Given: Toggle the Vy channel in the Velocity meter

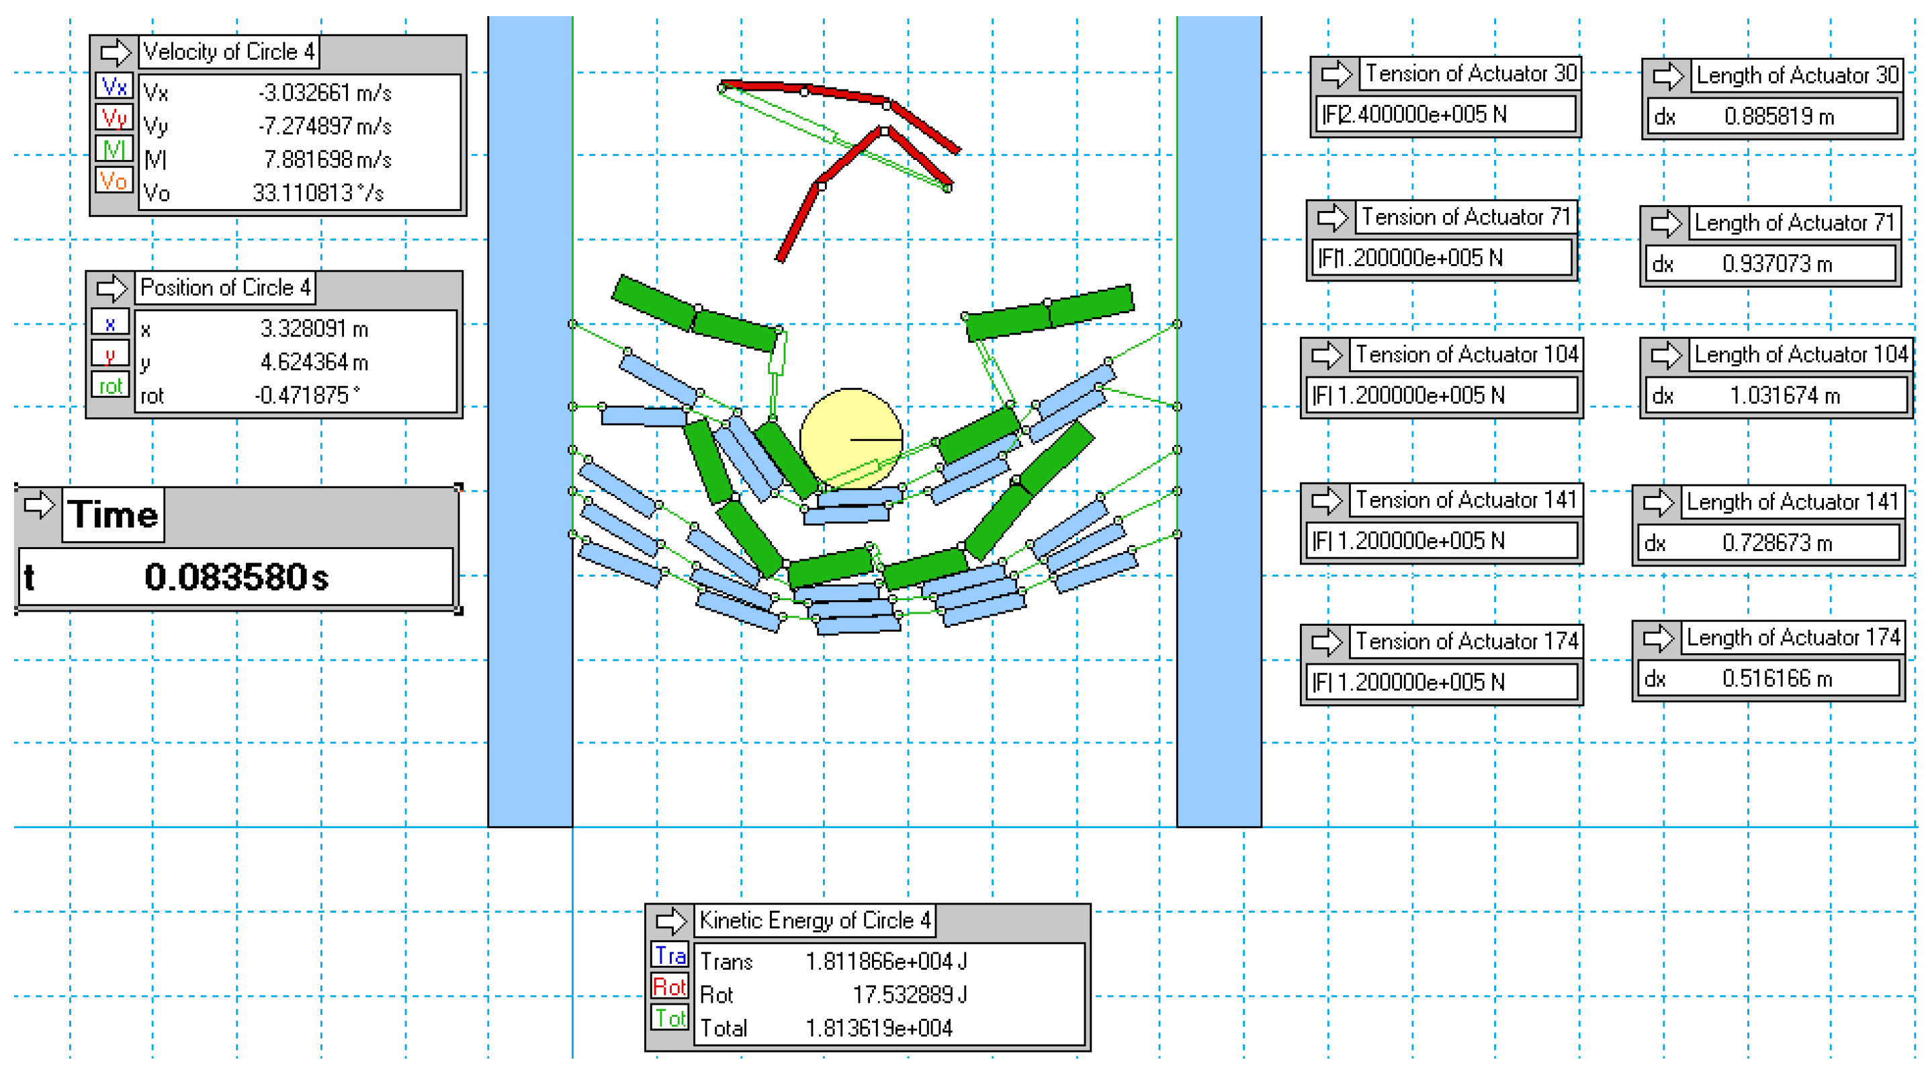Looking at the screenshot, I should point(114,118).
